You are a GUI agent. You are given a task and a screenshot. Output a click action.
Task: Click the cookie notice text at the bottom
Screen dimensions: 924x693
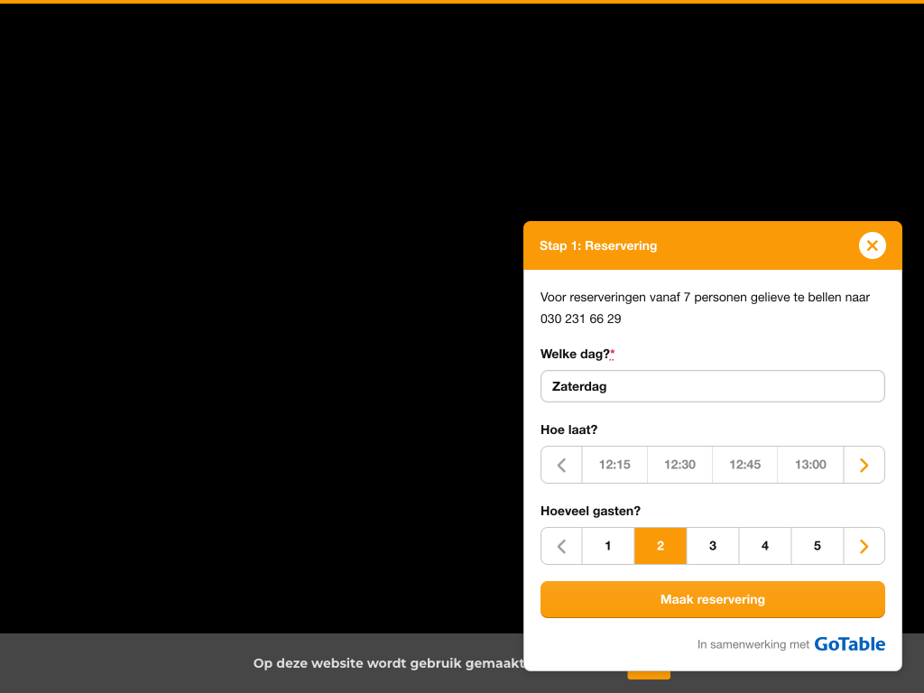[388, 663]
